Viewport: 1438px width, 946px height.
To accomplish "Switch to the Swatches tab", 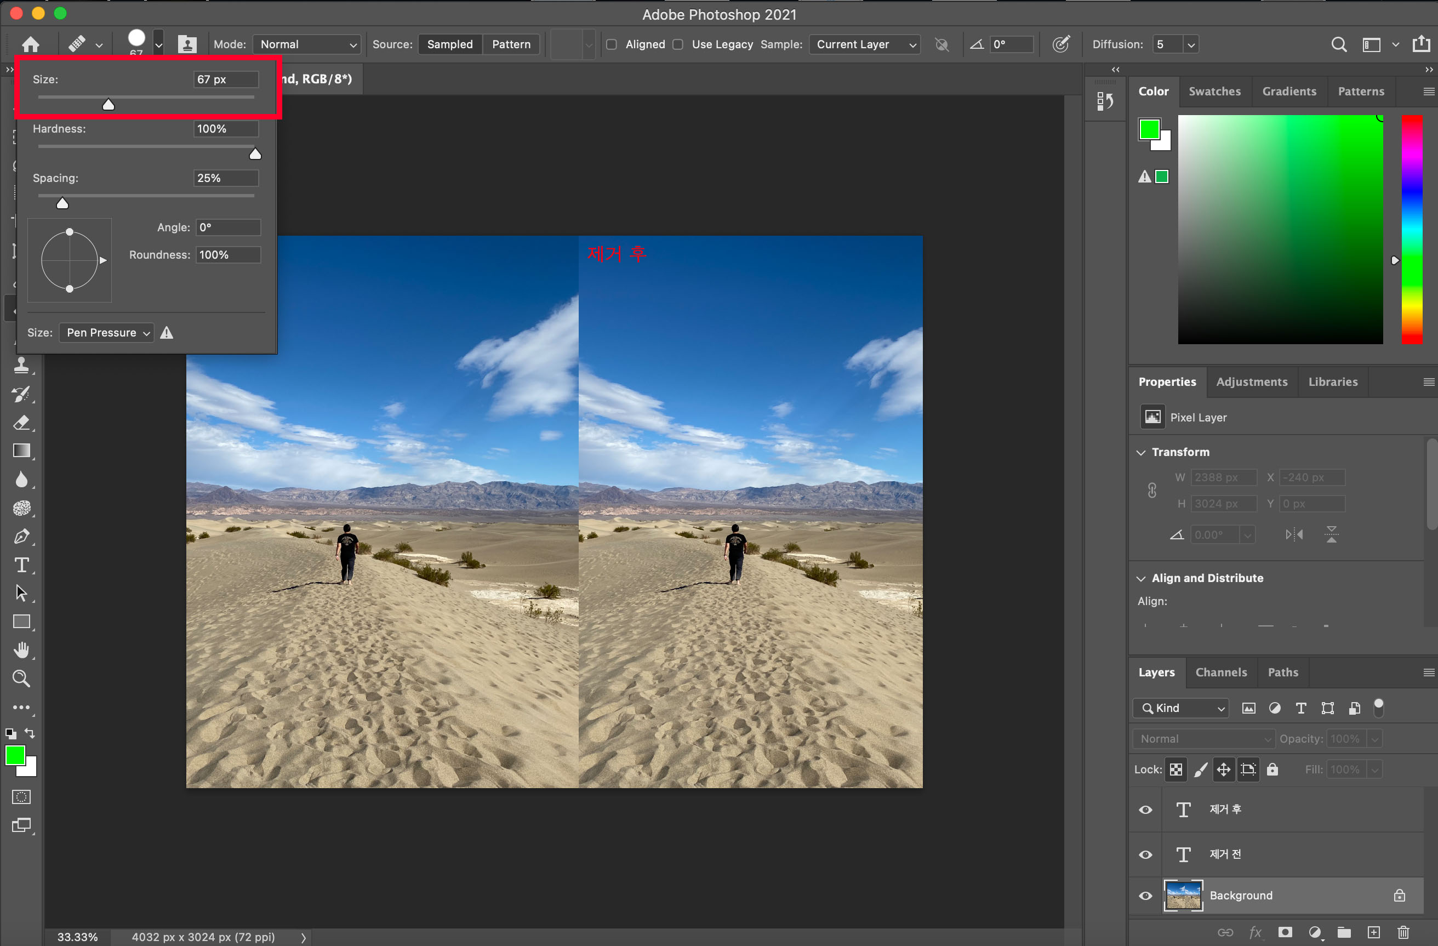I will [x=1214, y=91].
